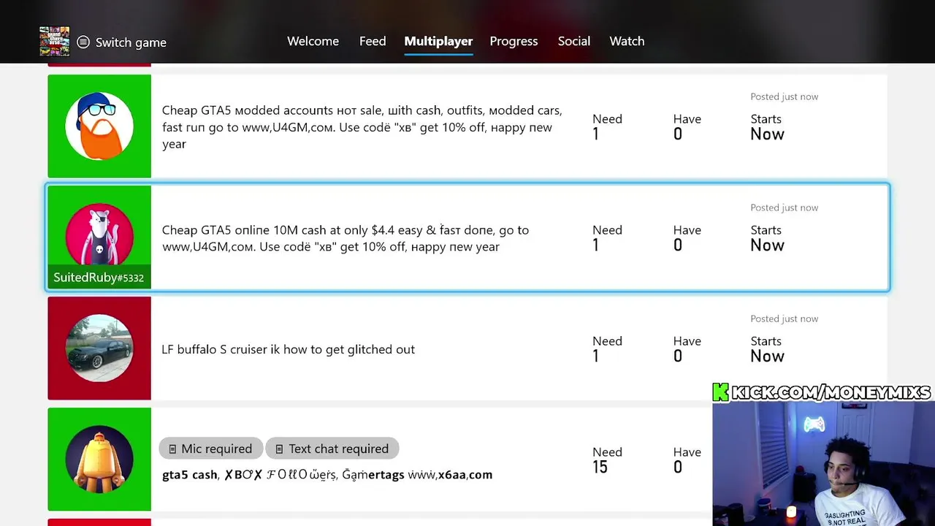Select the Multiplayer tab

[x=438, y=41]
